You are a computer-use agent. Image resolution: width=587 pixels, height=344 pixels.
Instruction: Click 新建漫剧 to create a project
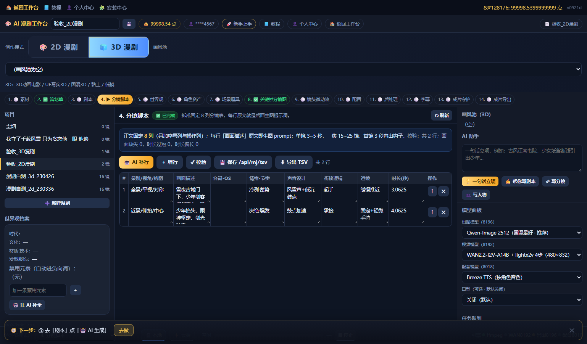pyautogui.click(x=57, y=203)
